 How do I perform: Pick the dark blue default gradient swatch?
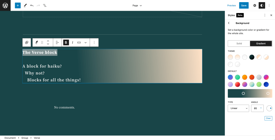click(266, 84)
